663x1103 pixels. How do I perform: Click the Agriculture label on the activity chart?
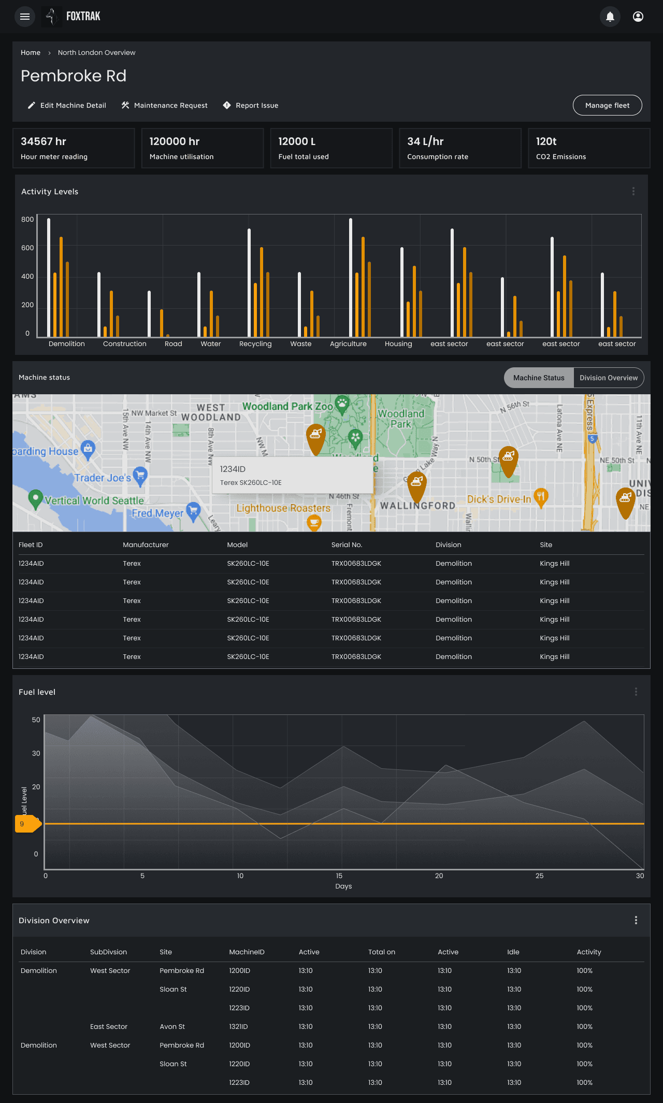(x=348, y=343)
